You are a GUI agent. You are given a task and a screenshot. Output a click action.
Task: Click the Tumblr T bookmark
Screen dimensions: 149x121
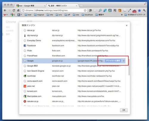20,15
